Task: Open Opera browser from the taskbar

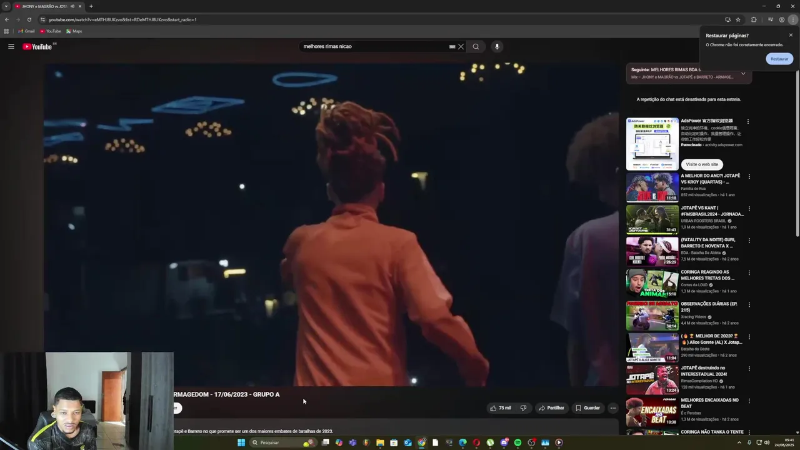Action: 476,442
